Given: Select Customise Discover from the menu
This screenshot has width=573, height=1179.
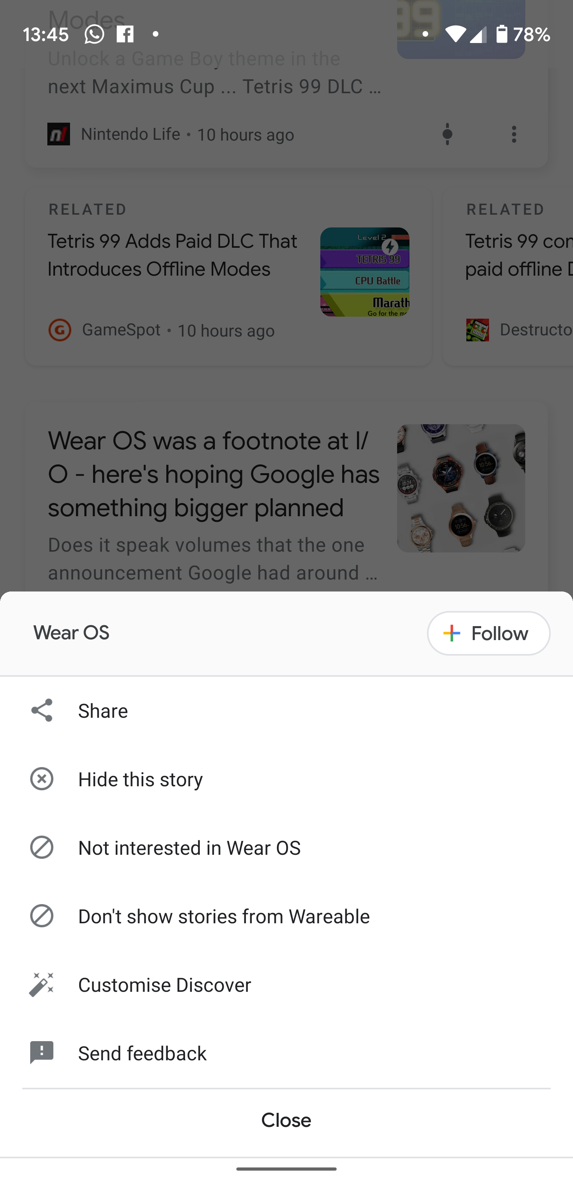Looking at the screenshot, I should (165, 985).
